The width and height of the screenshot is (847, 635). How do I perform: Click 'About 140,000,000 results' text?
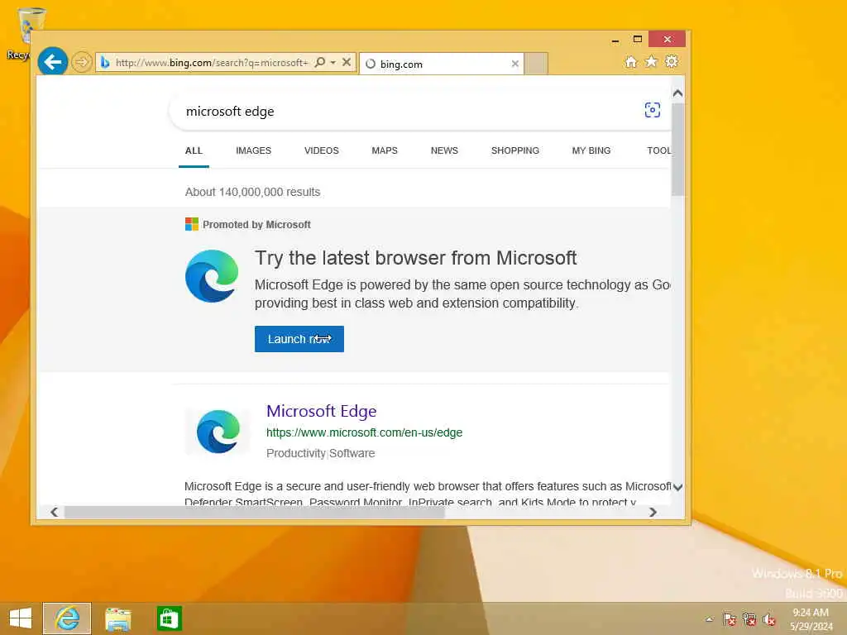(252, 192)
